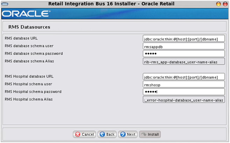Click the installer window title text

click(x=111, y=3)
